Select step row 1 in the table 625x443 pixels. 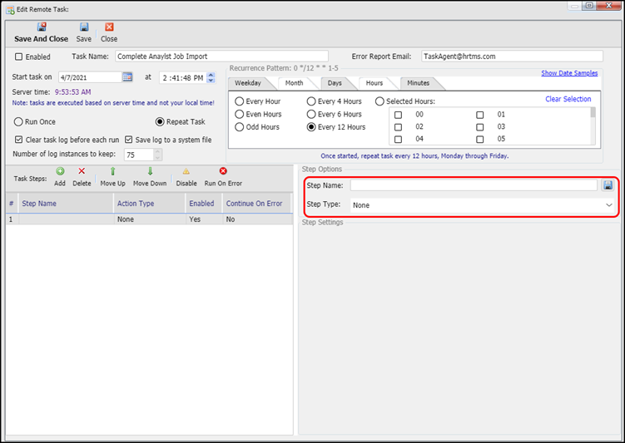[149, 219]
